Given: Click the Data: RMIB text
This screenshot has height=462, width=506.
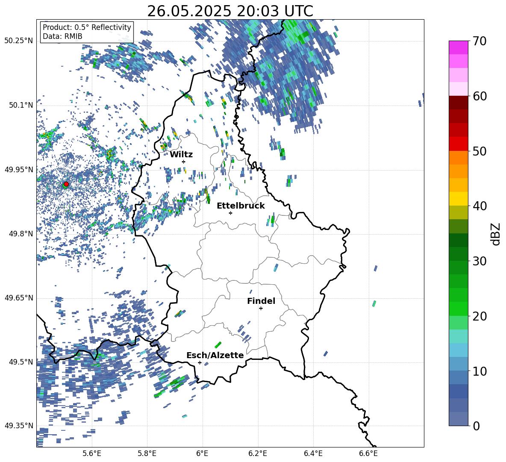Looking at the screenshot, I should point(62,36).
